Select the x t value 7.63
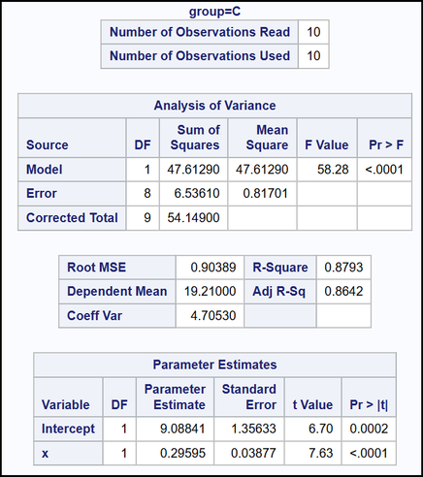This screenshot has height=477, width=423. 321,453
